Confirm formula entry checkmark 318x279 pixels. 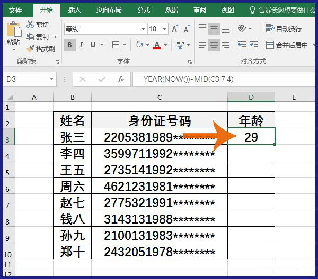click(x=102, y=79)
